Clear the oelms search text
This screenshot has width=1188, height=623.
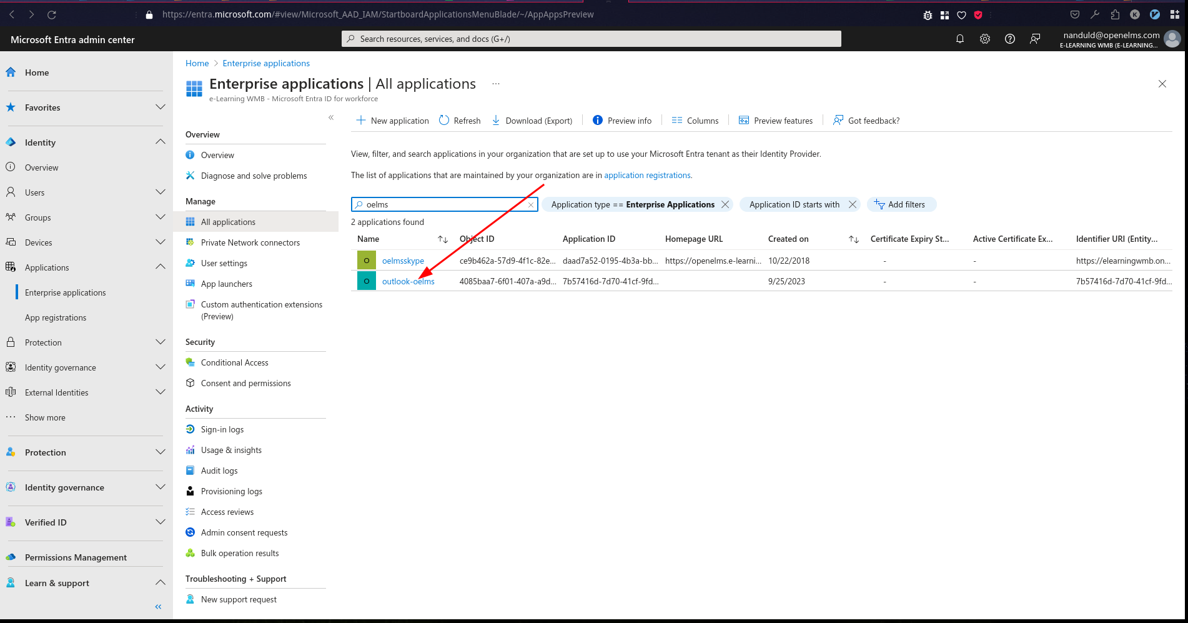coord(531,204)
